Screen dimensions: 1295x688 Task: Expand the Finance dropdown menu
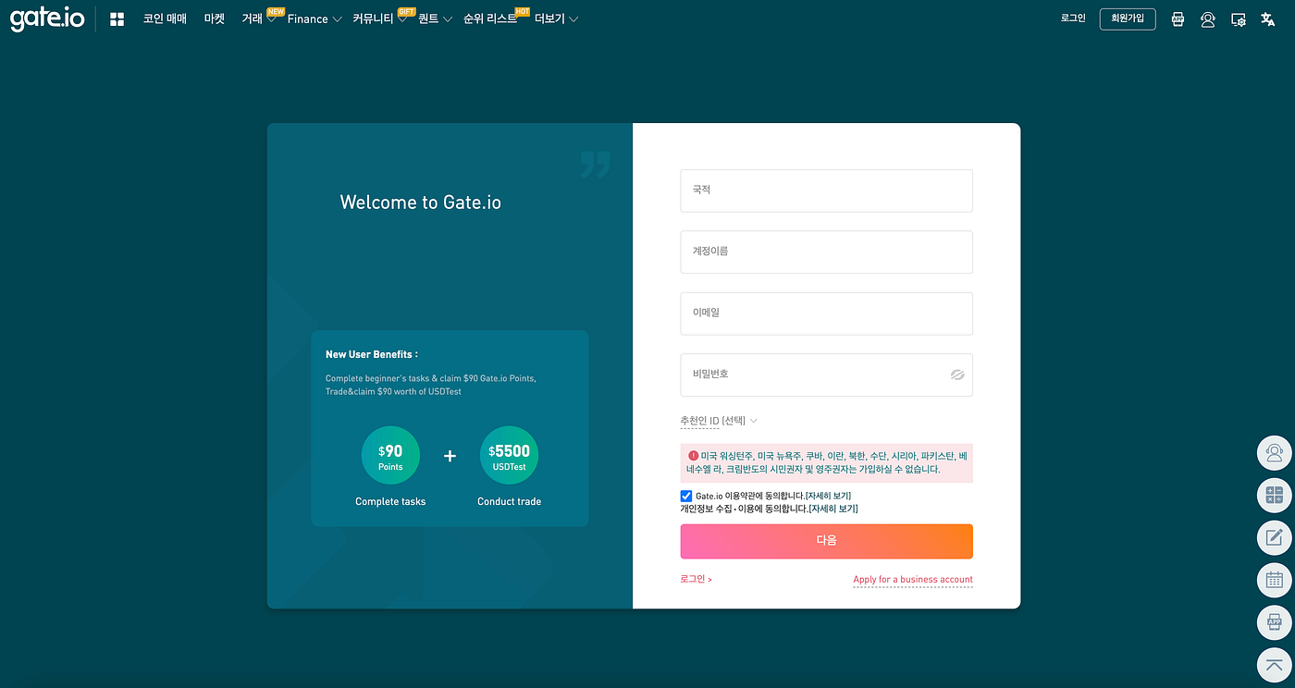click(x=314, y=18)
